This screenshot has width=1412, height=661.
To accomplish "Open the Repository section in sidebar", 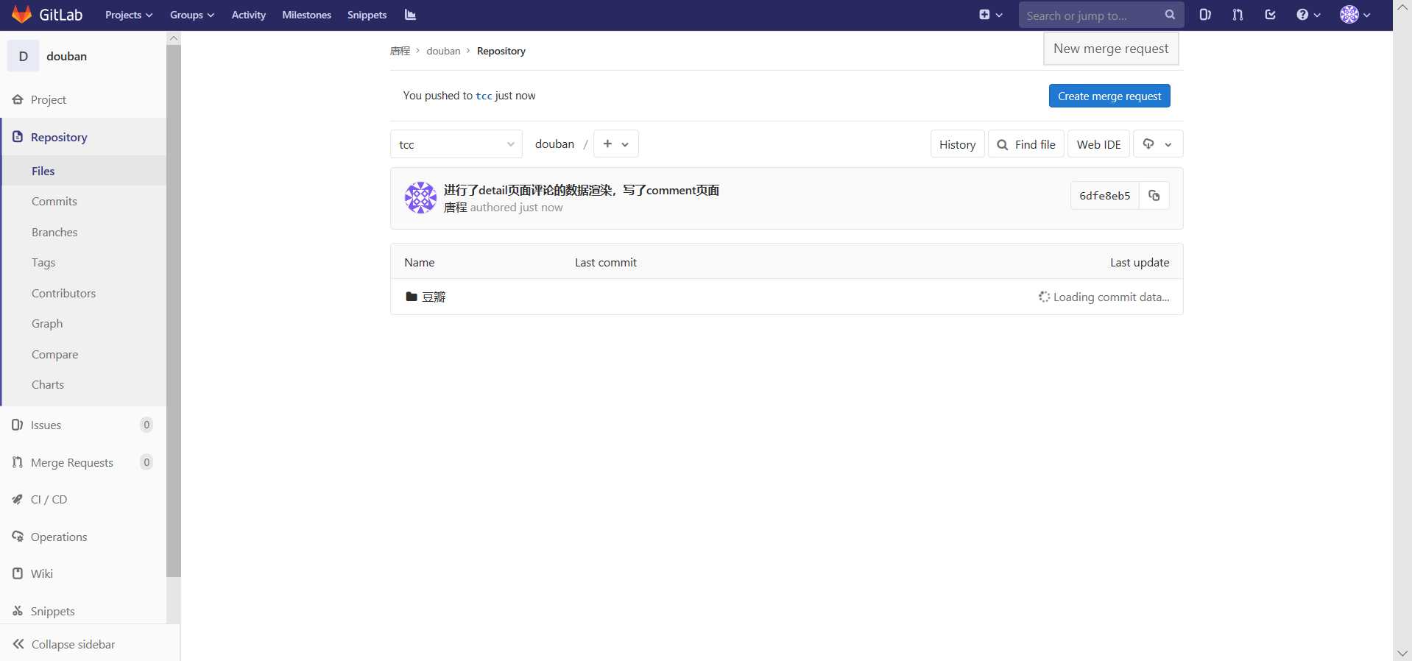I will point(83,137).
